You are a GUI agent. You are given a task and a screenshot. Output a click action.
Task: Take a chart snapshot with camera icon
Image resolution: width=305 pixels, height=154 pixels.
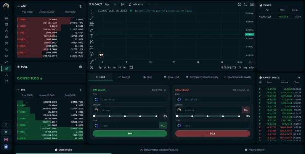(x=252, y=4)
